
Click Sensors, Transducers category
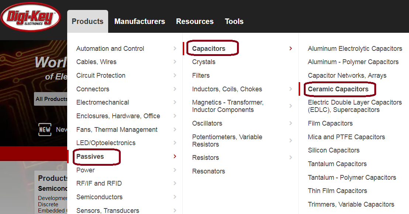[x=107, y=210]
